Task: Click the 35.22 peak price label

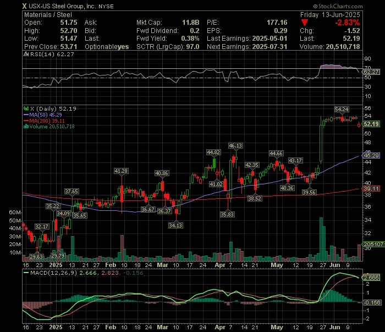Action: [x=53, y=206]
